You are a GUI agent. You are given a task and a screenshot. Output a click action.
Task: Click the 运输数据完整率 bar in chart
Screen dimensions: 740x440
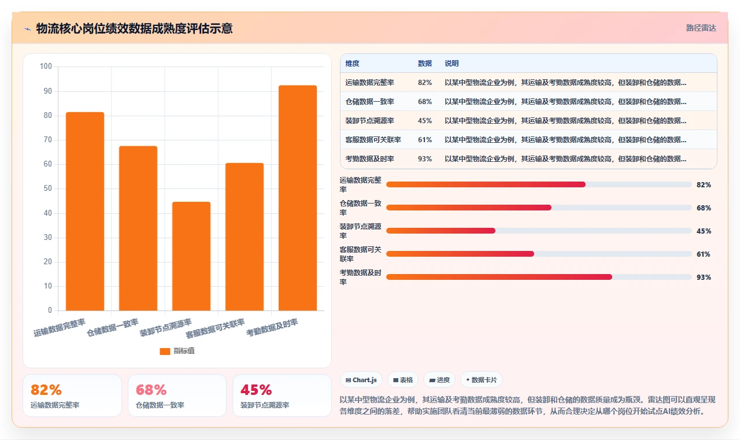coord(85,211)
